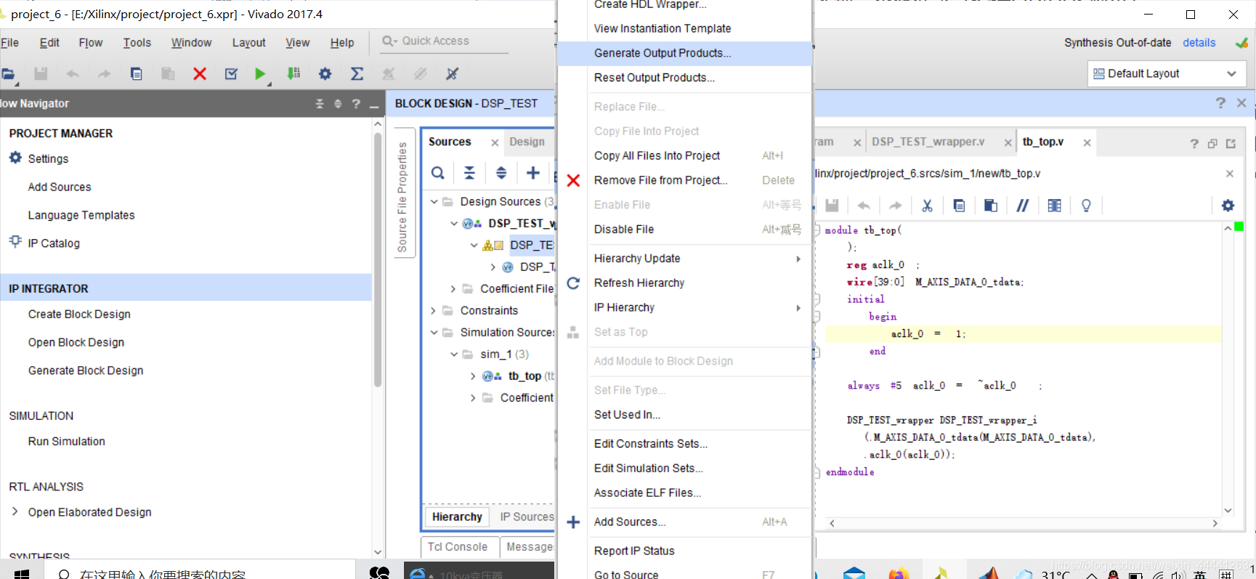Click the Sigma report icon in toolbar

357,73
